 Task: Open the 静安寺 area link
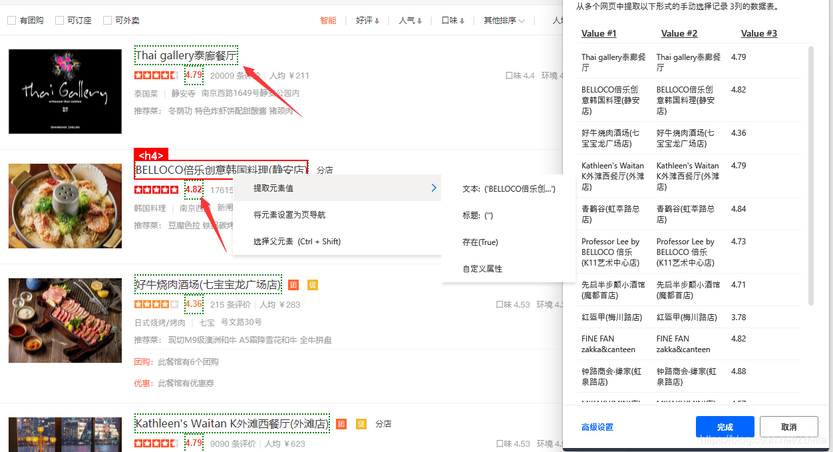click(x=184, y=94)
